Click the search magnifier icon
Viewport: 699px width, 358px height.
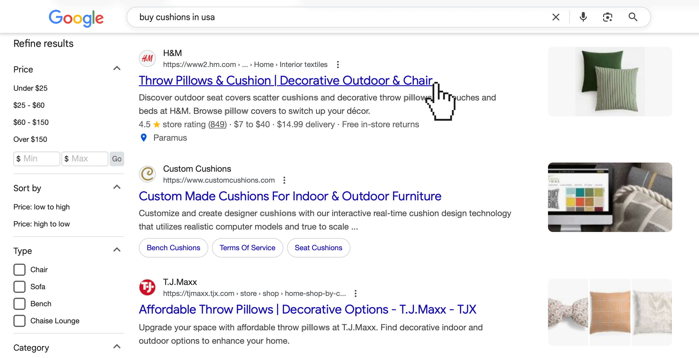click(x=633, y=17)
